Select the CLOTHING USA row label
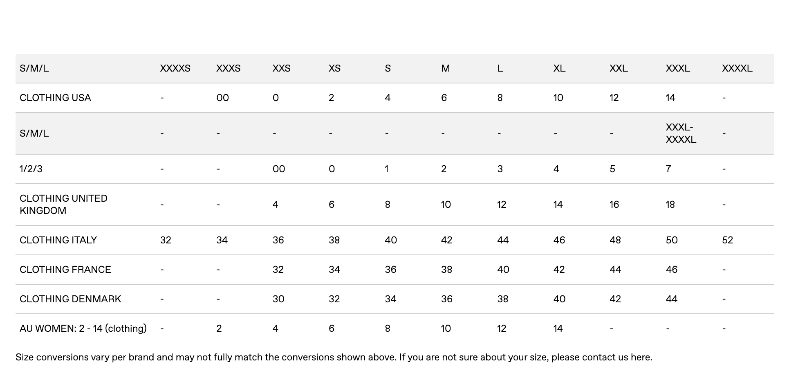798x369 pixels. (55, 98)
